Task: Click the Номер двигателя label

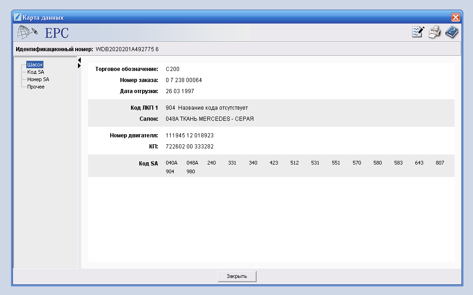Action: (134, 136)
